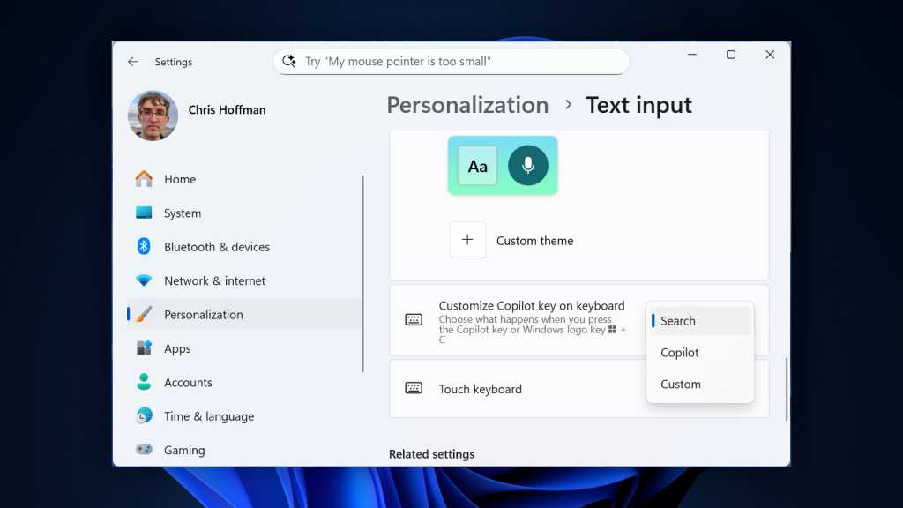Select the teal gradient keyboard theme
The height and width of the screenshot is (508, 903).
pos(503,166)
